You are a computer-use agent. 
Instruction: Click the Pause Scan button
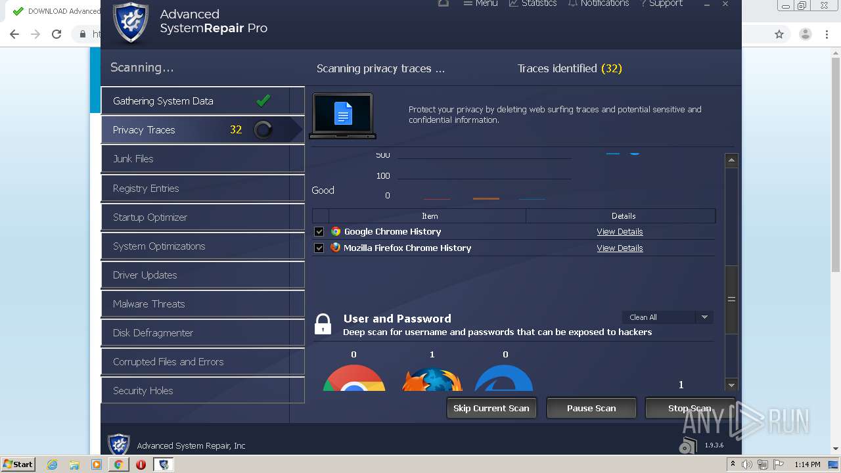pos(591,408)
